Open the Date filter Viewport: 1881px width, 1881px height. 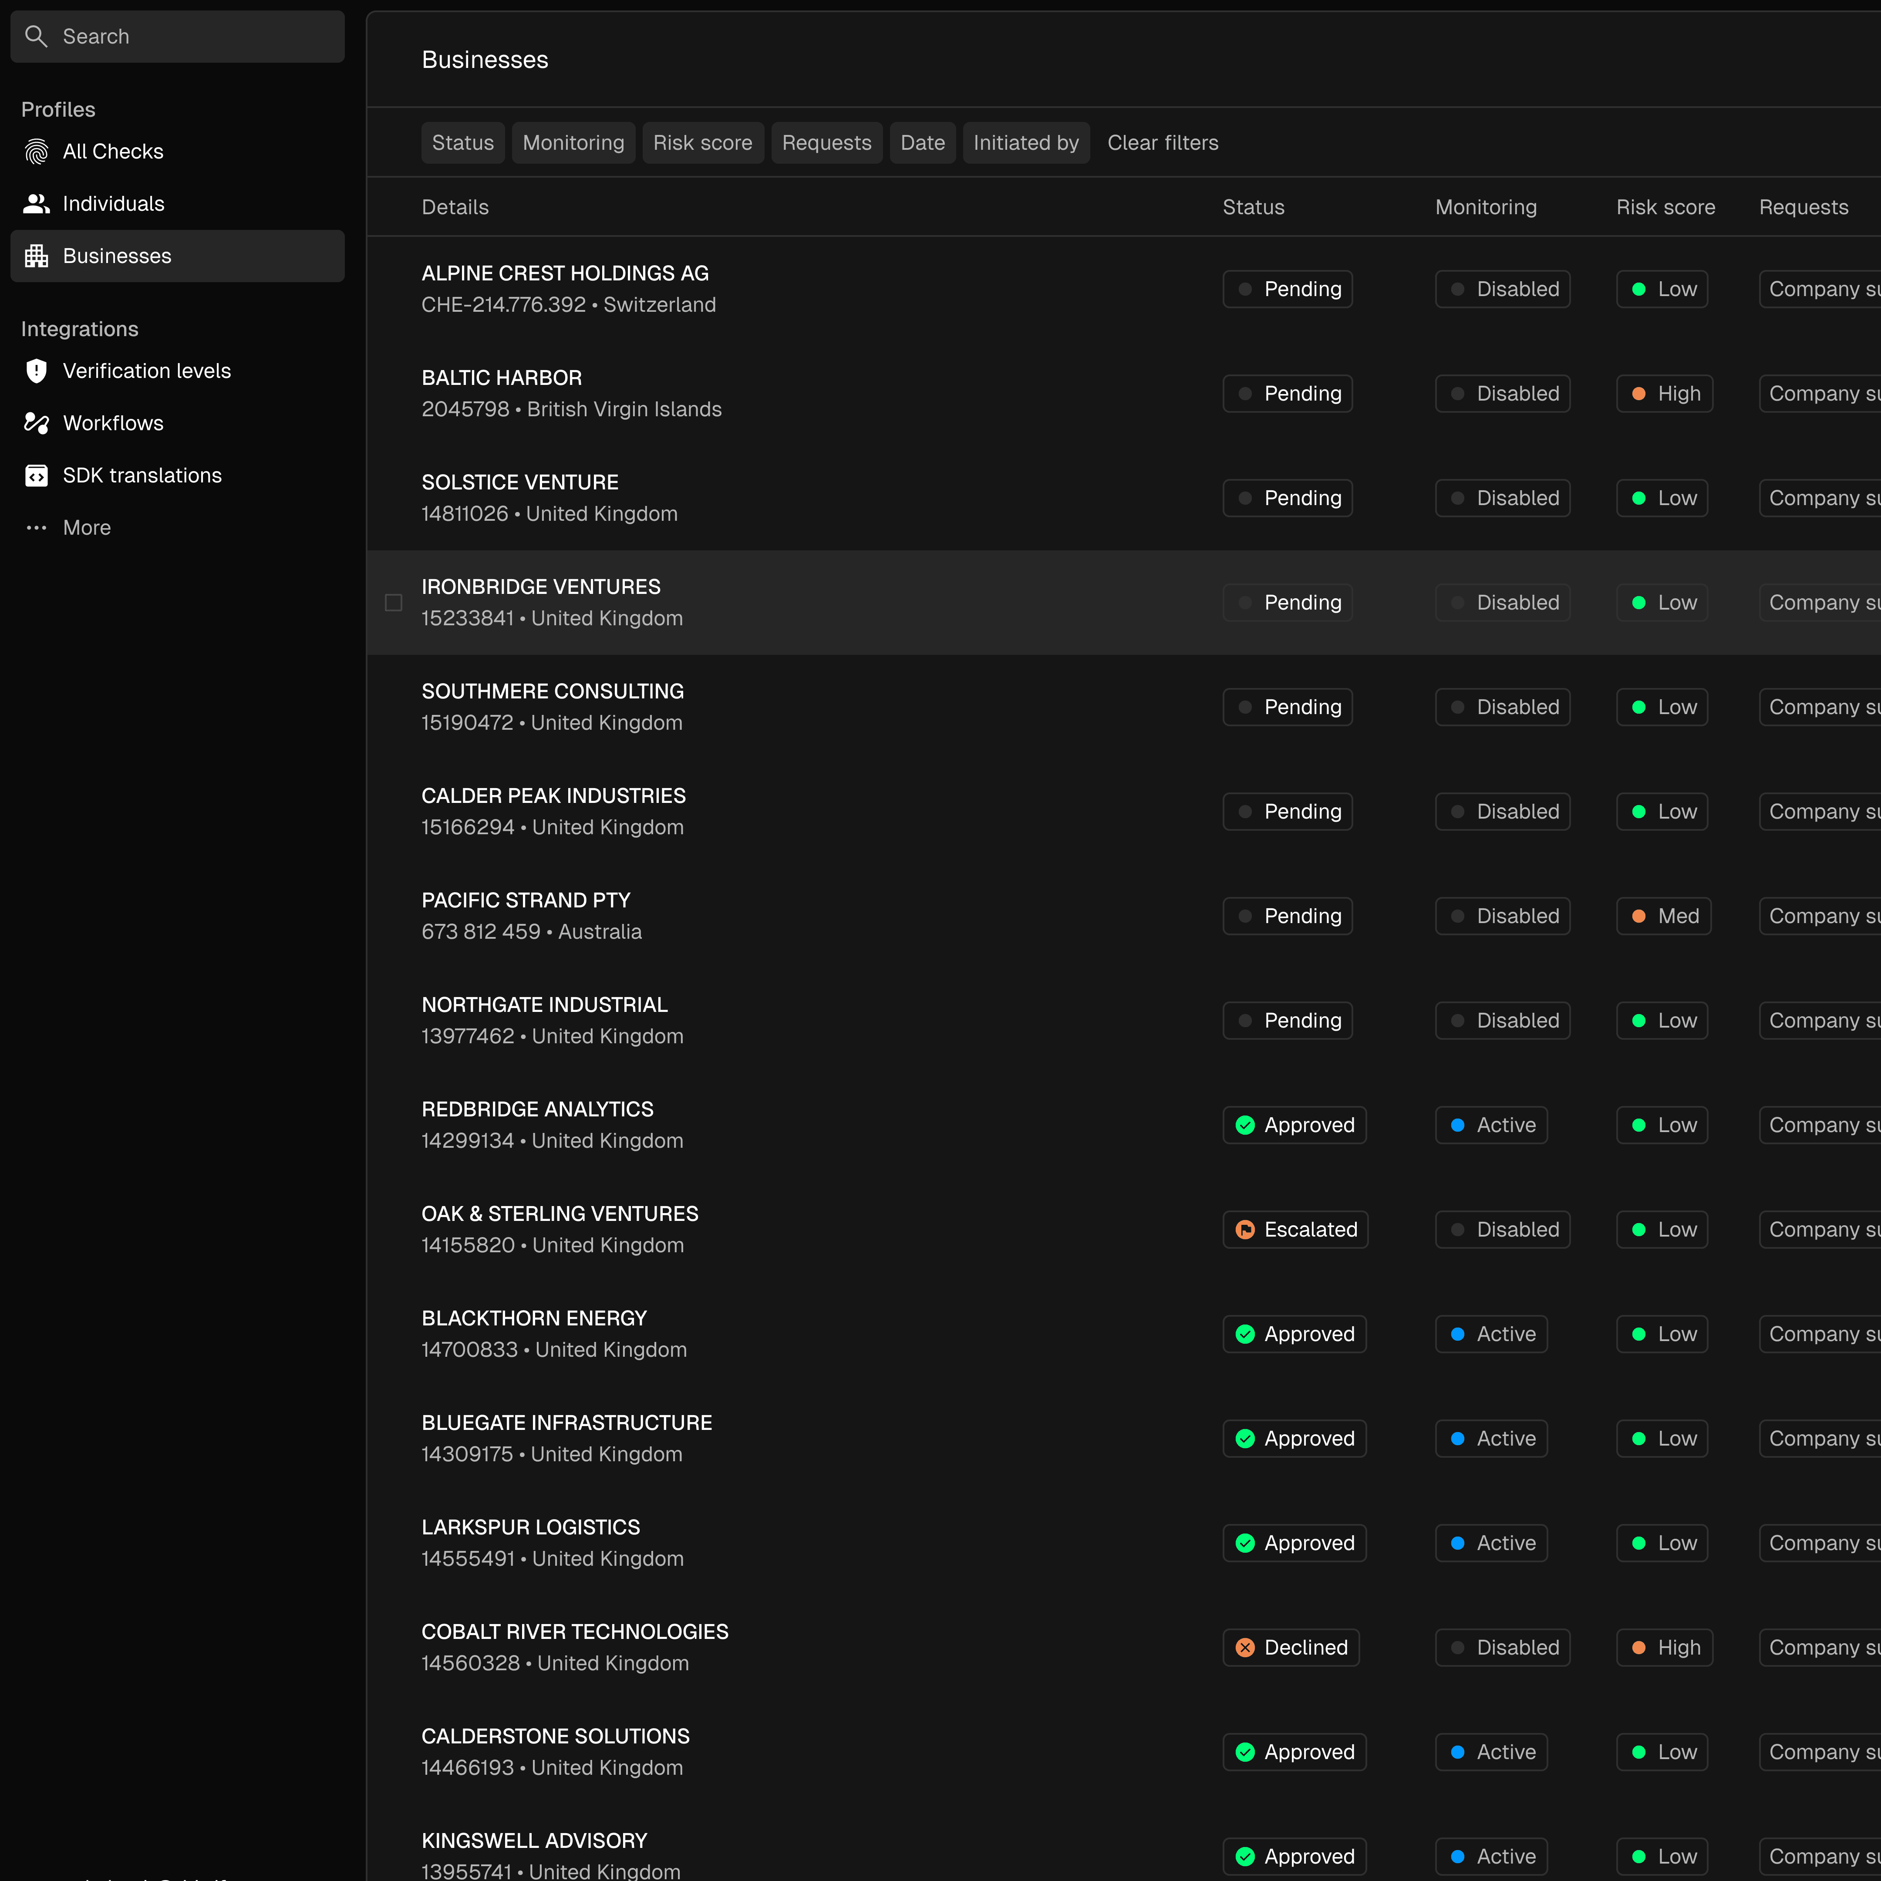tap(922, 143)
